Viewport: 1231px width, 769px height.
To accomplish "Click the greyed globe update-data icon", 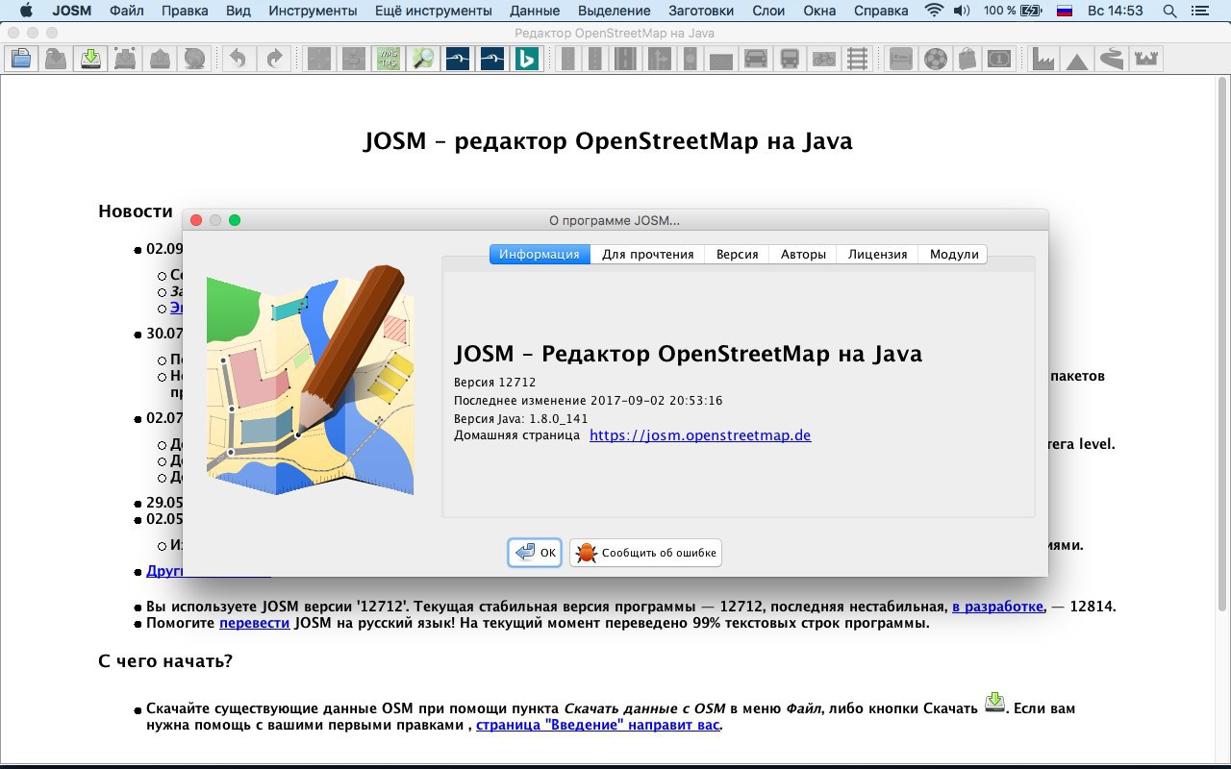I will 193,58.
